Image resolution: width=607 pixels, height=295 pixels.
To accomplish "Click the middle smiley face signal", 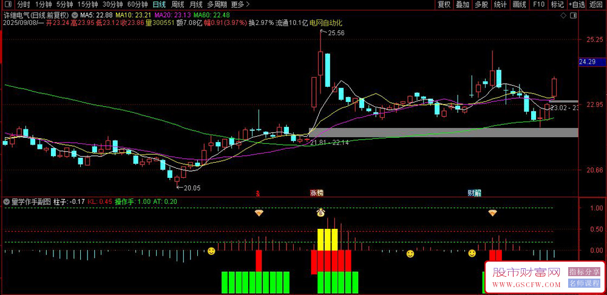I will (410, 254).
